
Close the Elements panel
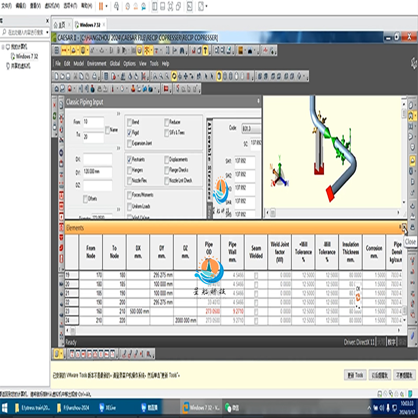coord(404,227)
